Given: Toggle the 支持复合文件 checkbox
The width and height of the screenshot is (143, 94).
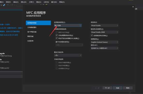Looking at the screenshot, I should [x=57, y=69].
